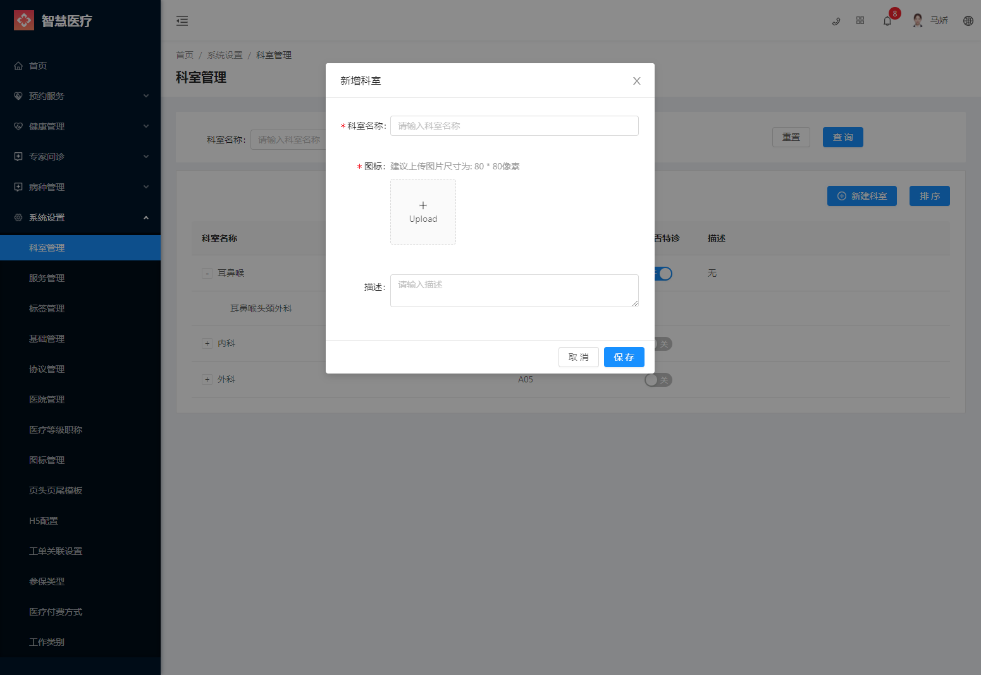Expand the 外科 tree row
Screen dimensions: 981x675
point(207,379)
